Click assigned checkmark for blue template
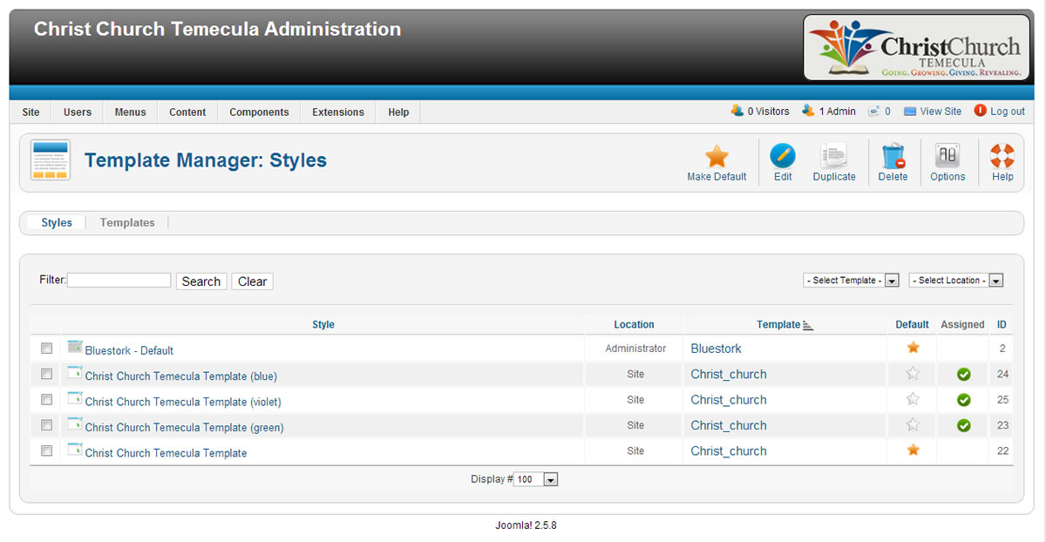 click(x=963, y=374)
